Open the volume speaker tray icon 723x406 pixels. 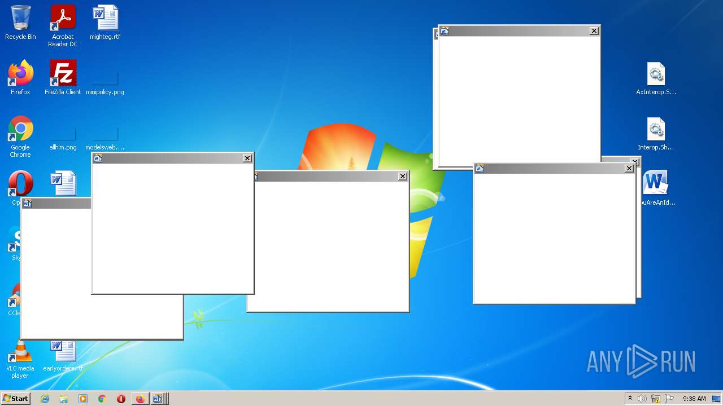[x=642, y=399]
